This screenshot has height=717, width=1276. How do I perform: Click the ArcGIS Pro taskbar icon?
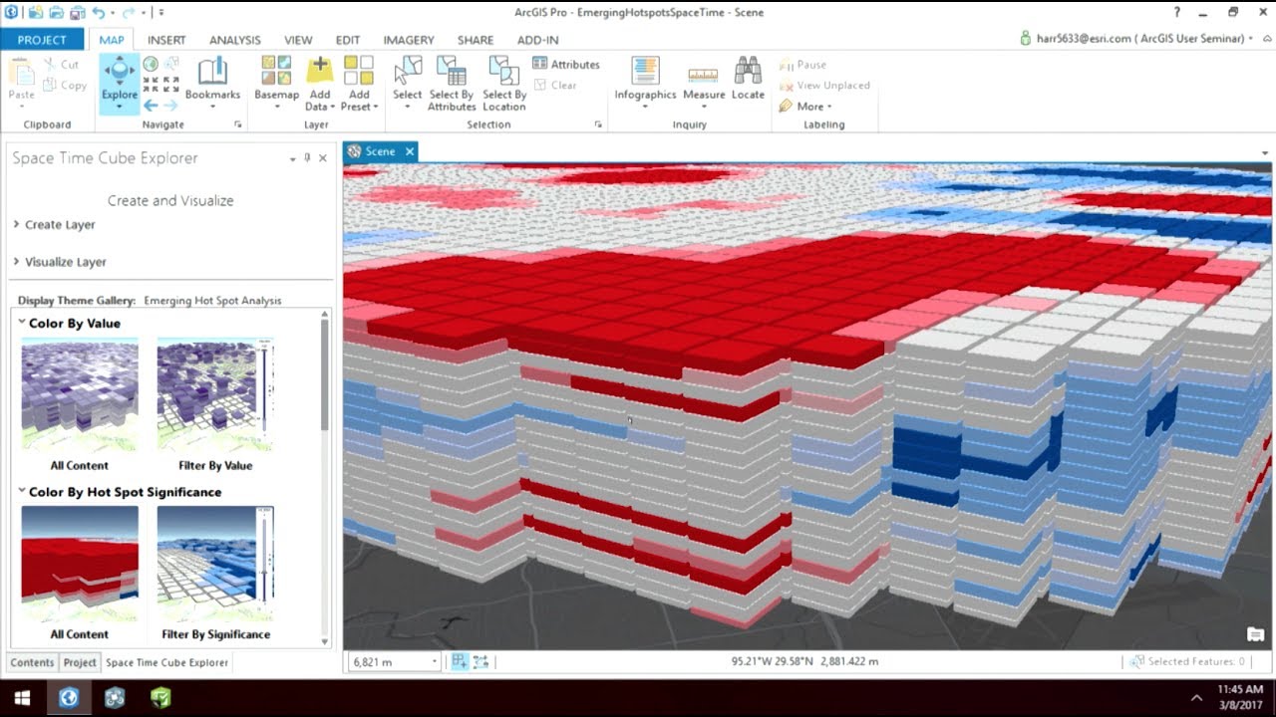(x=69, y=698)
